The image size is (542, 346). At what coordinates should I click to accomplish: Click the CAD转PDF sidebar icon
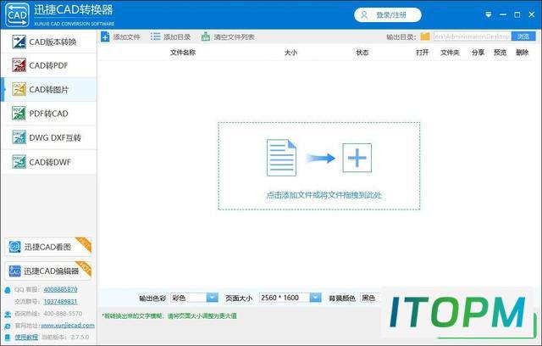tap(19, 65)
